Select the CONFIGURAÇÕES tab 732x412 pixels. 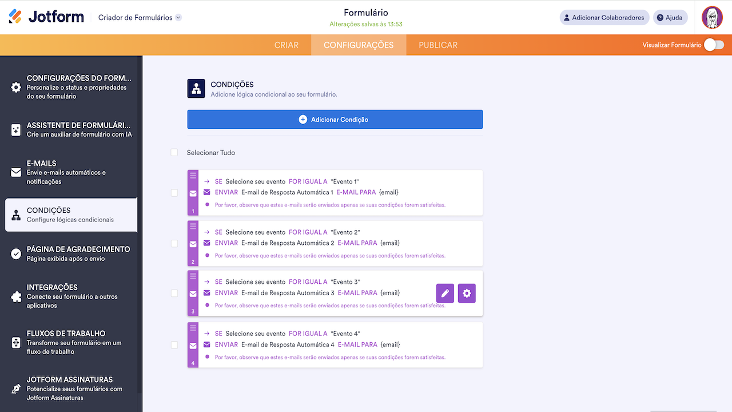click(x=359, y=45)
